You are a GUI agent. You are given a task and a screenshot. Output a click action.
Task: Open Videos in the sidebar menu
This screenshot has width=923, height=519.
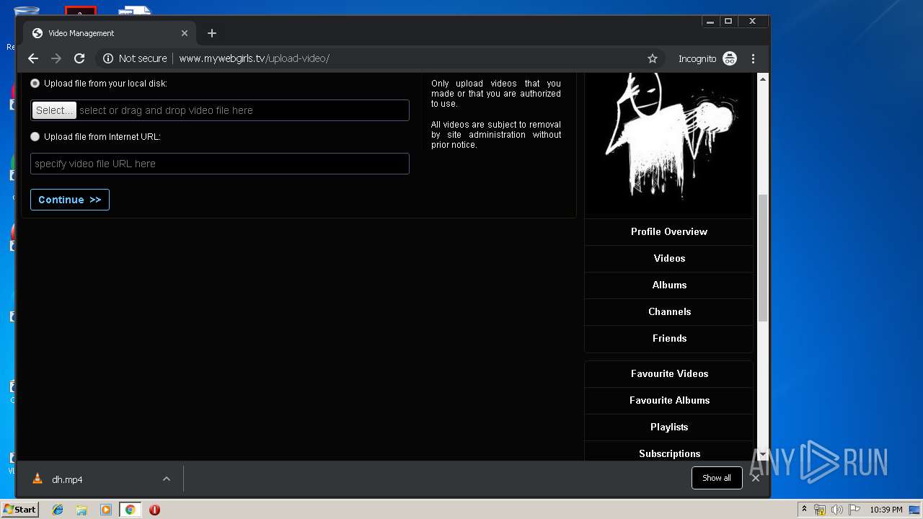click(669, 258)
